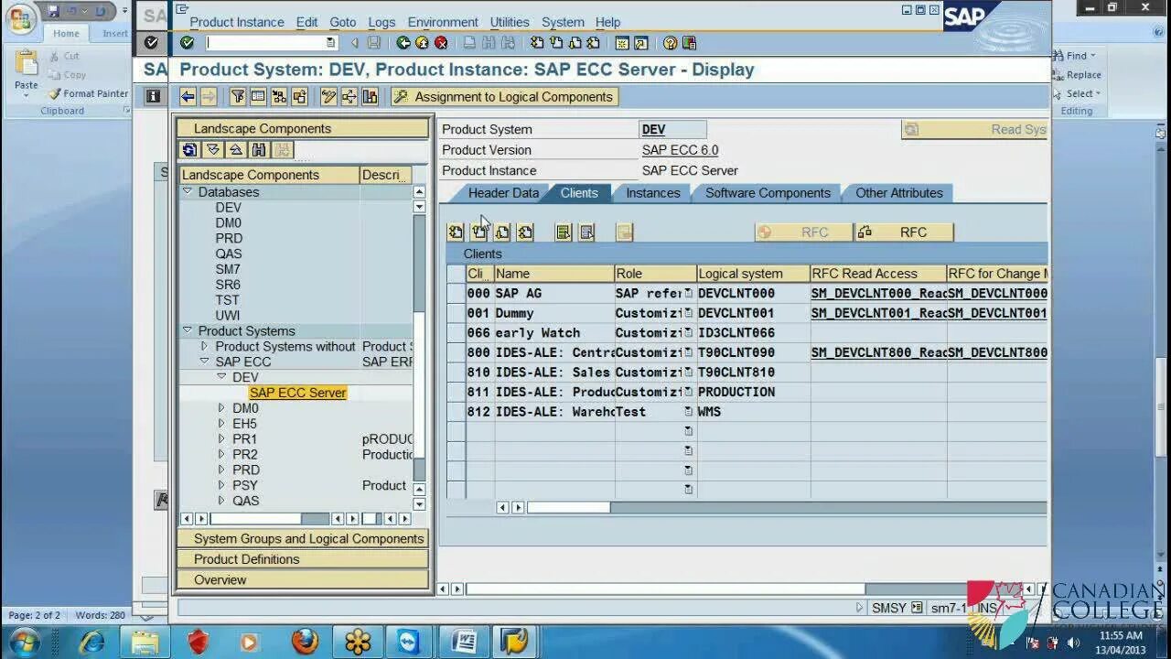The image size is (1171, 659).
Task: Select the row of client 066 early Watch
Action: pyautogui.click(x=456, y=333)
